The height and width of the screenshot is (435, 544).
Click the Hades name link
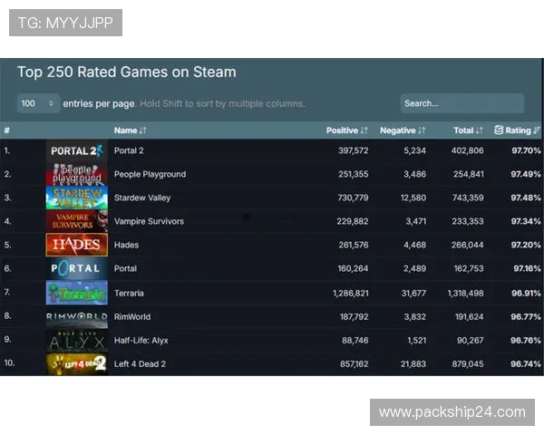point(126,245)
